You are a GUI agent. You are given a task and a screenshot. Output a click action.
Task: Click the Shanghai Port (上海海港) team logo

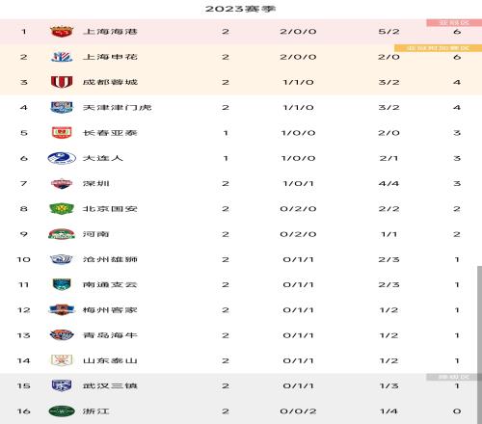coord(62,32)
